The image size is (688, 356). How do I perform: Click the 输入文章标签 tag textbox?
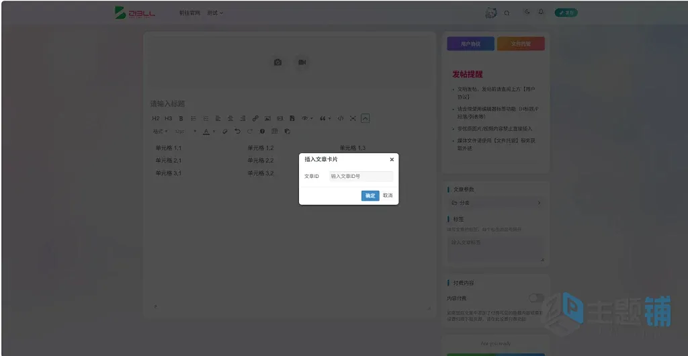coord(496,249)
